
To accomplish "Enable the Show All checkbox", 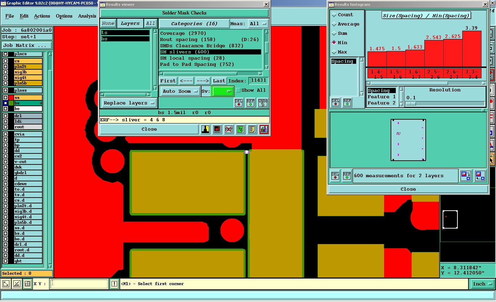I will [238, 90].
